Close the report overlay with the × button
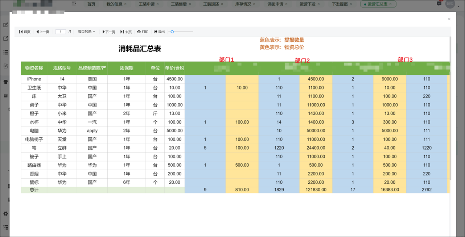The image size is (465, 237). tap(449, 19)
